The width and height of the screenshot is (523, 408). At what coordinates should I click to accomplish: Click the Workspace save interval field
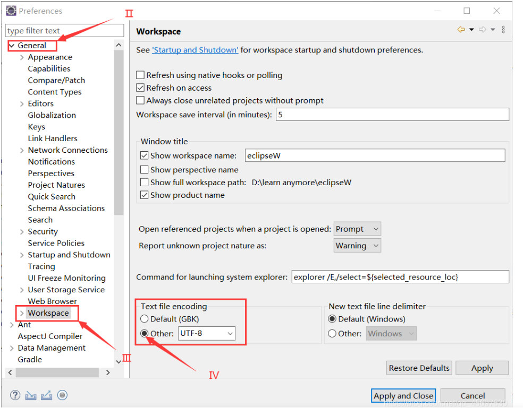click(392, 115)
